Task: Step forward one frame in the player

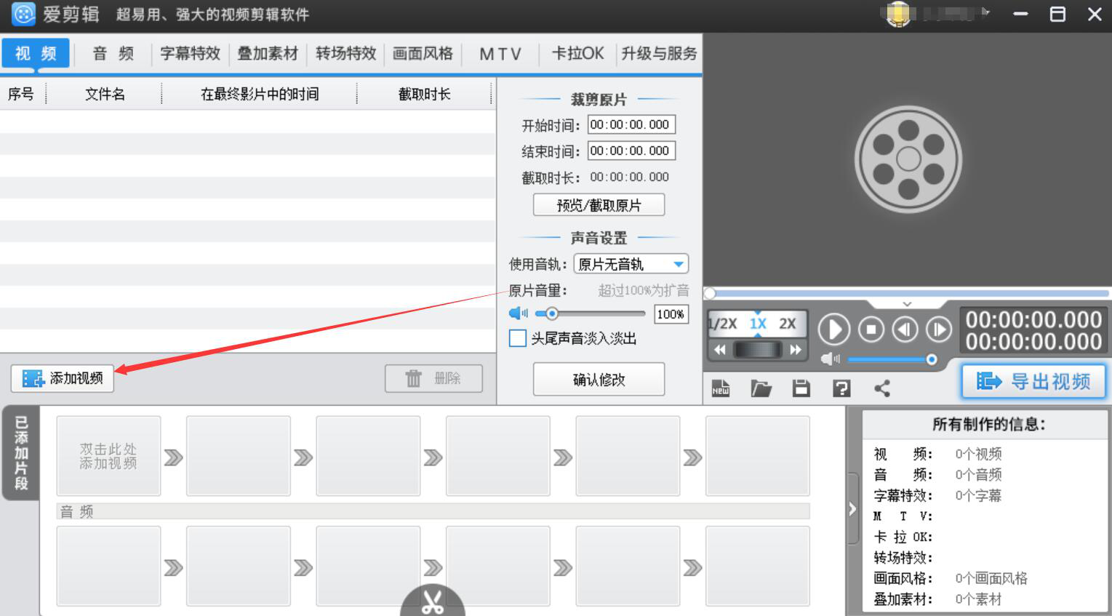Action: 939,330
